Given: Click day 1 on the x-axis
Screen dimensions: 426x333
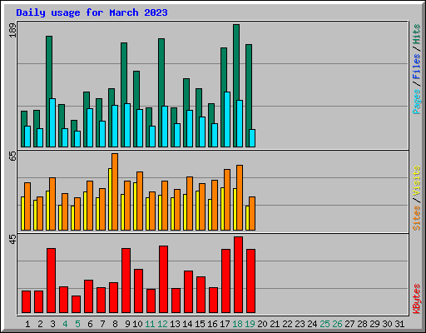Looking at the screenshot, I should (x=27, y=324).
